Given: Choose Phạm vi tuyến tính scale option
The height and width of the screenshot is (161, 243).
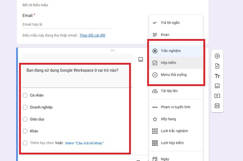Looking at the screenshot, I should (175, 107).
